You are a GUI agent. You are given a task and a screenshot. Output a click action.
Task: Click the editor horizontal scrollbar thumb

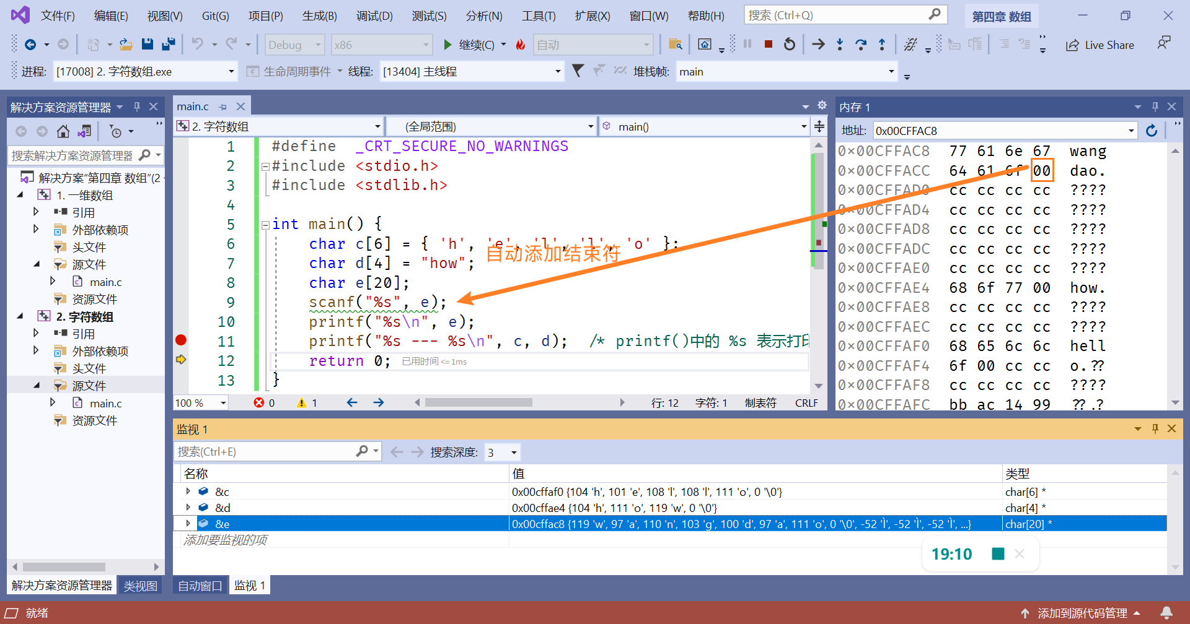pyautogui.click(x=478, y=403)
